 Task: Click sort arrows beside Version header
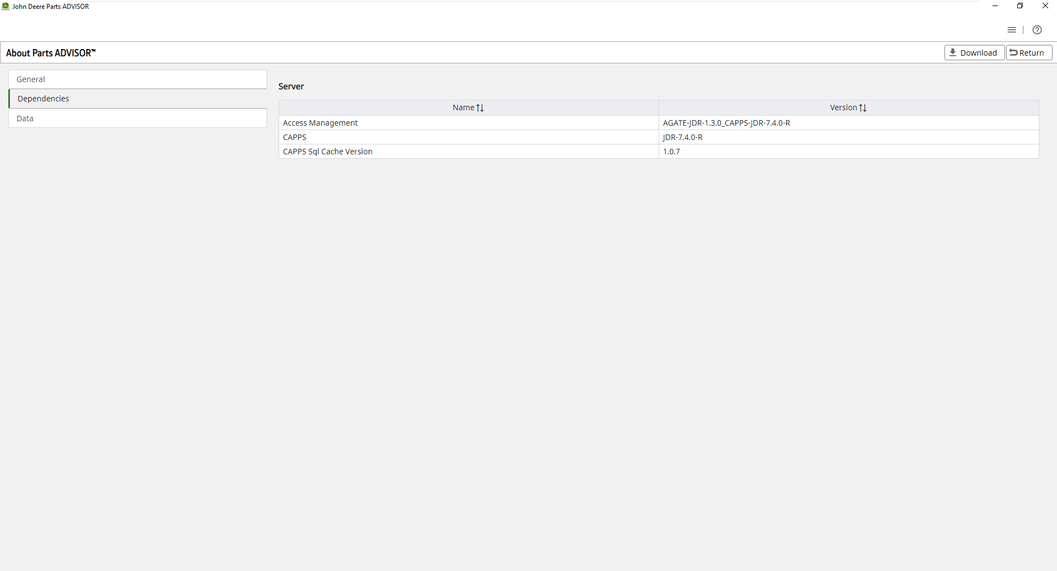coord(863,108)
